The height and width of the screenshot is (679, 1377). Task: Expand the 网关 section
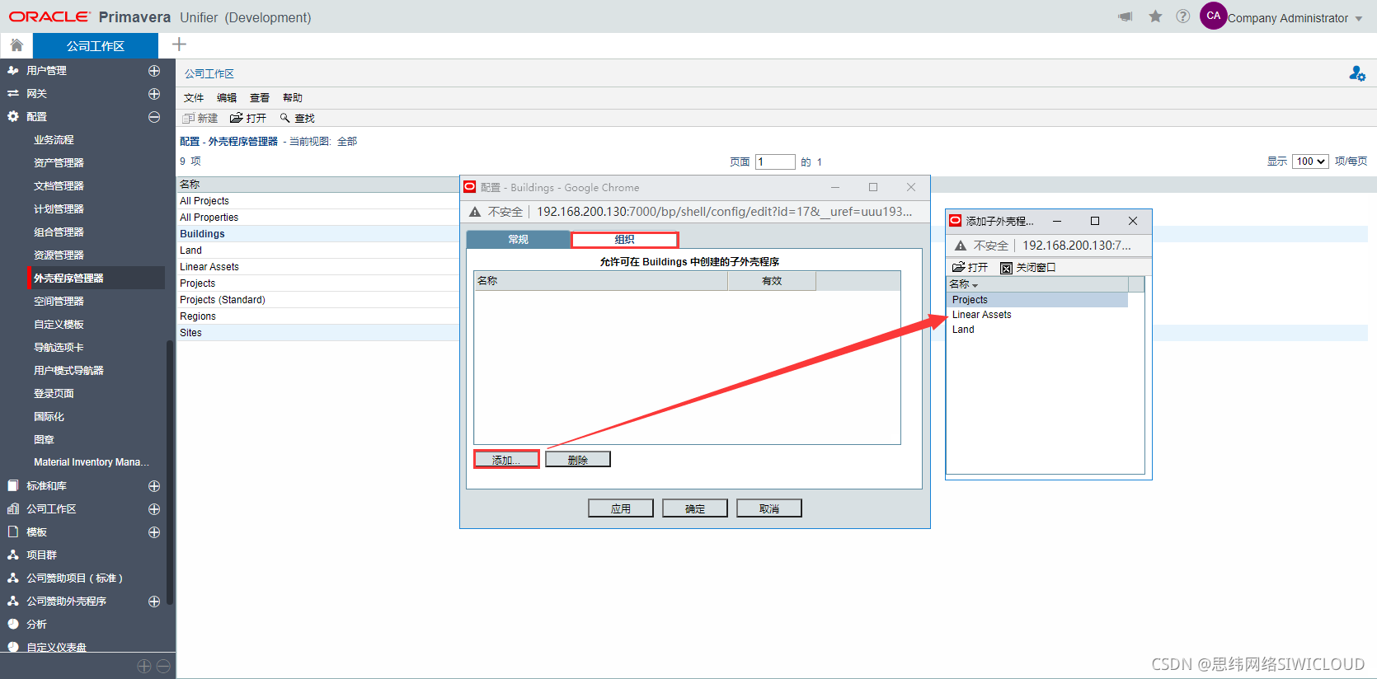click(x=154, y=94)
